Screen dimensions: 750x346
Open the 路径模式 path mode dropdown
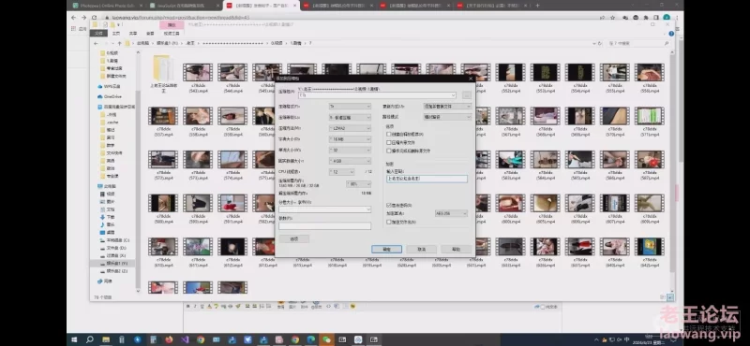pyautogui.click(x=447, y=117)
